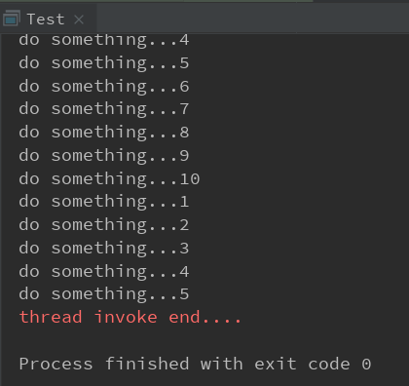Click the 'do something...6' output line
The image size is (409, 386).
(x=104, y=87)
